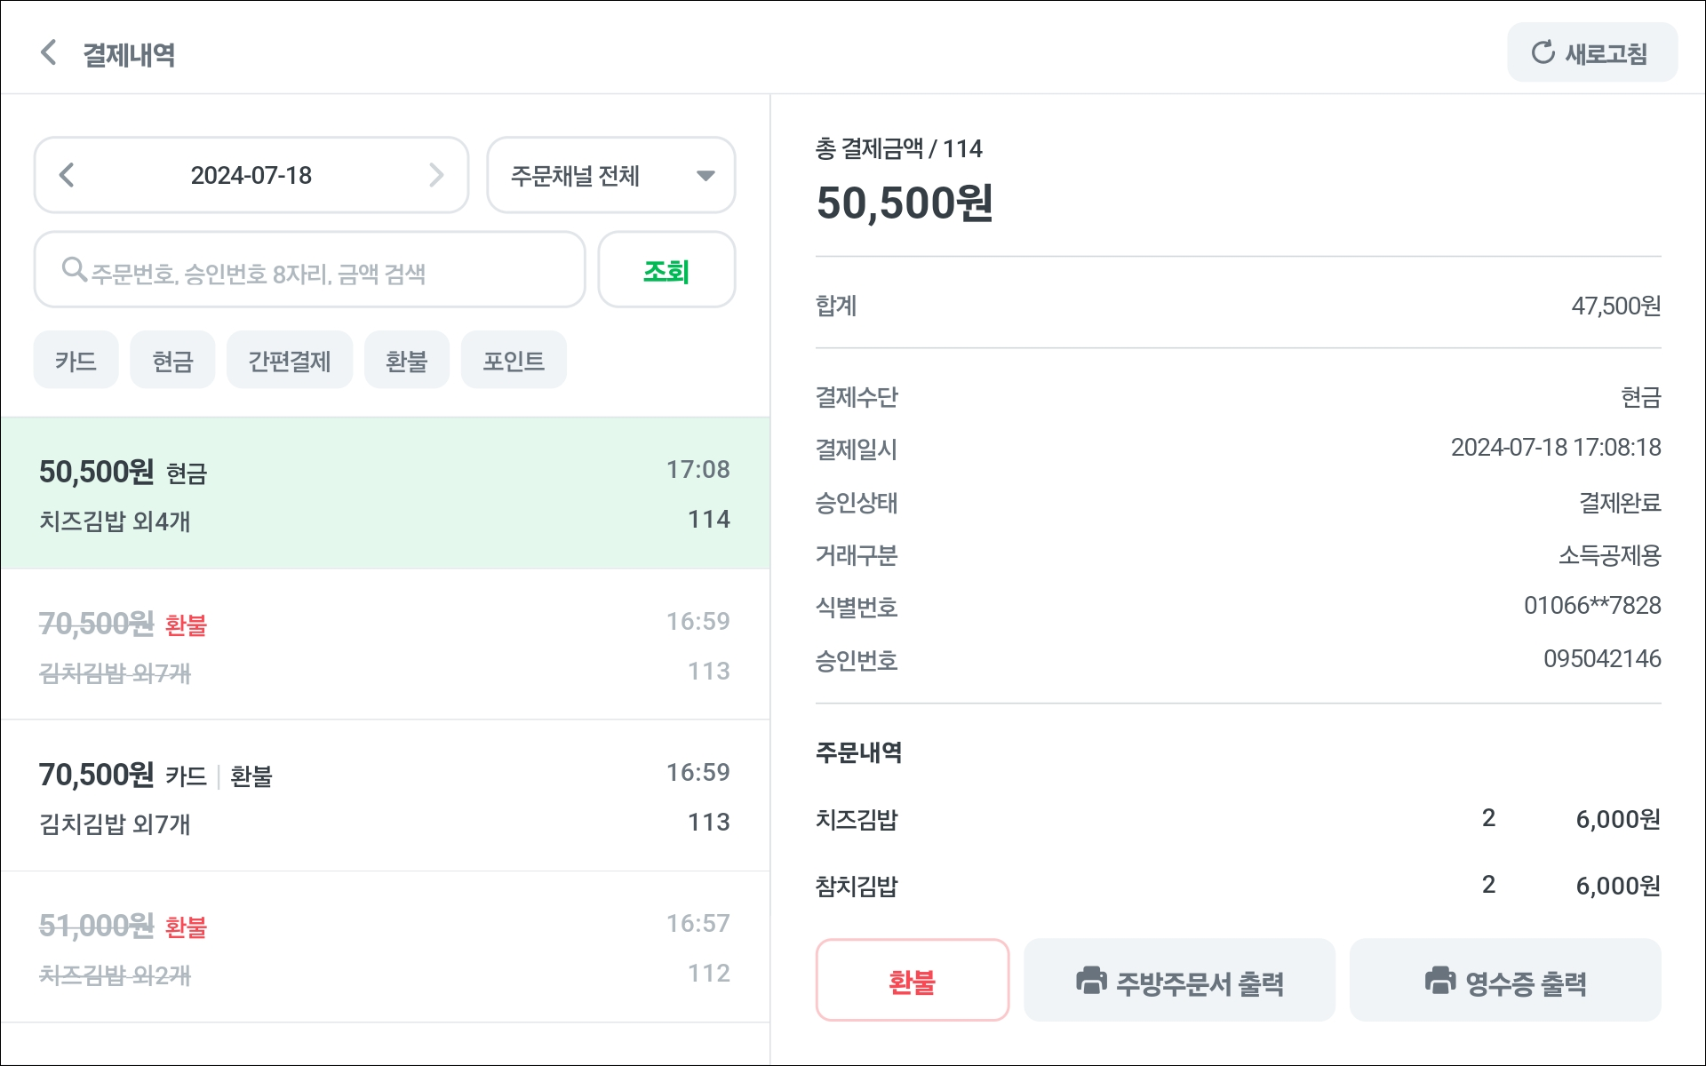Open the 주문채널 전체 dropdown
This screenshot has width=1706, height=1066.
[x=611, y=175]
